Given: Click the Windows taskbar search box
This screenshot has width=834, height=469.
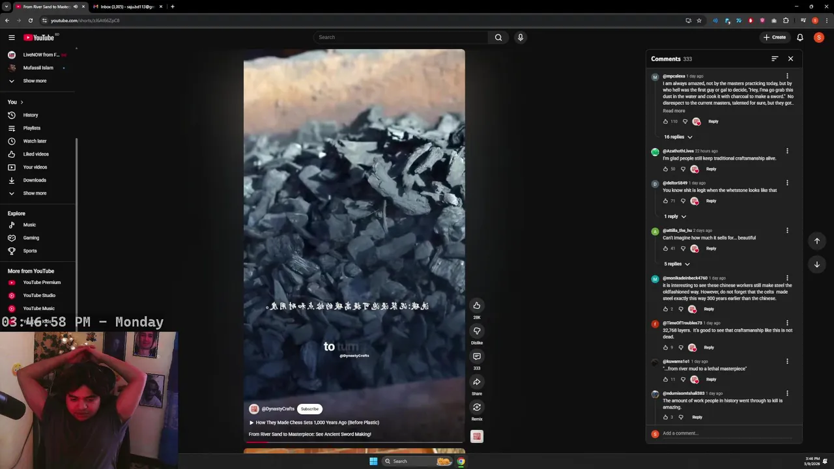Looking at the screenshot, I should click(417, 461).
